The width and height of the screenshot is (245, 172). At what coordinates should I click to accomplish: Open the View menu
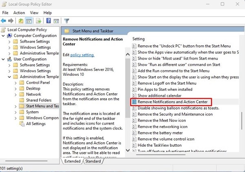click(33, 13)
